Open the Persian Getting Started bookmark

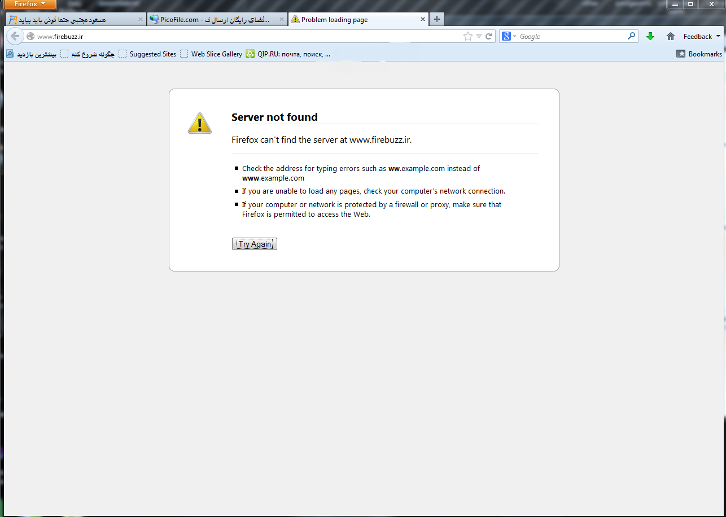click(88, 54)
